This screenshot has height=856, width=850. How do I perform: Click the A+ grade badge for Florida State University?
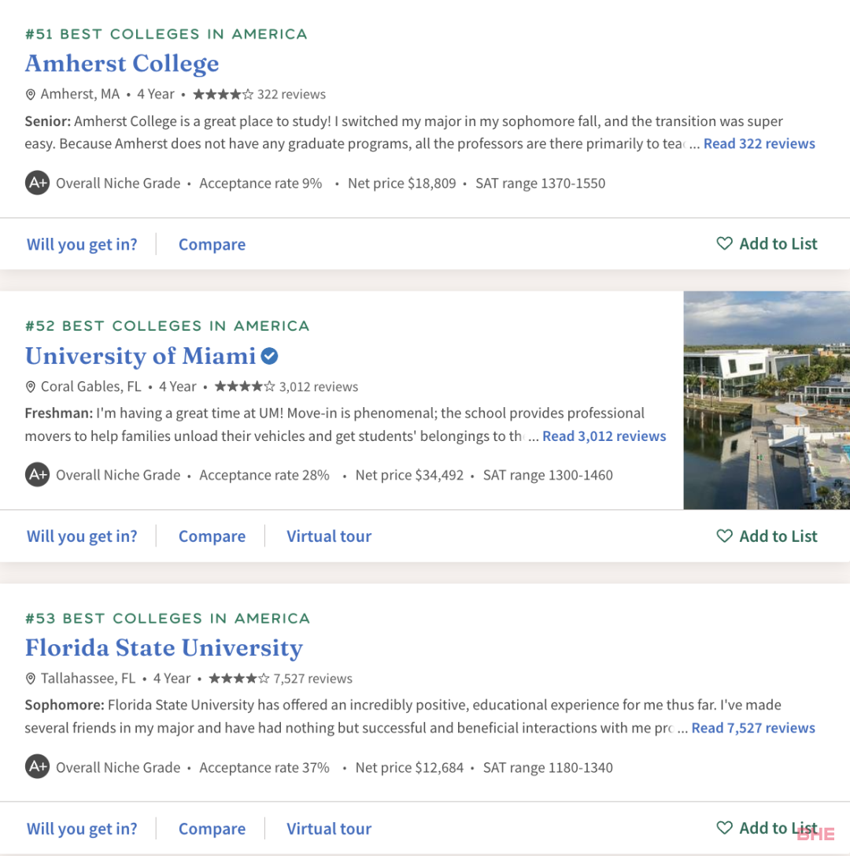[37, 767]
